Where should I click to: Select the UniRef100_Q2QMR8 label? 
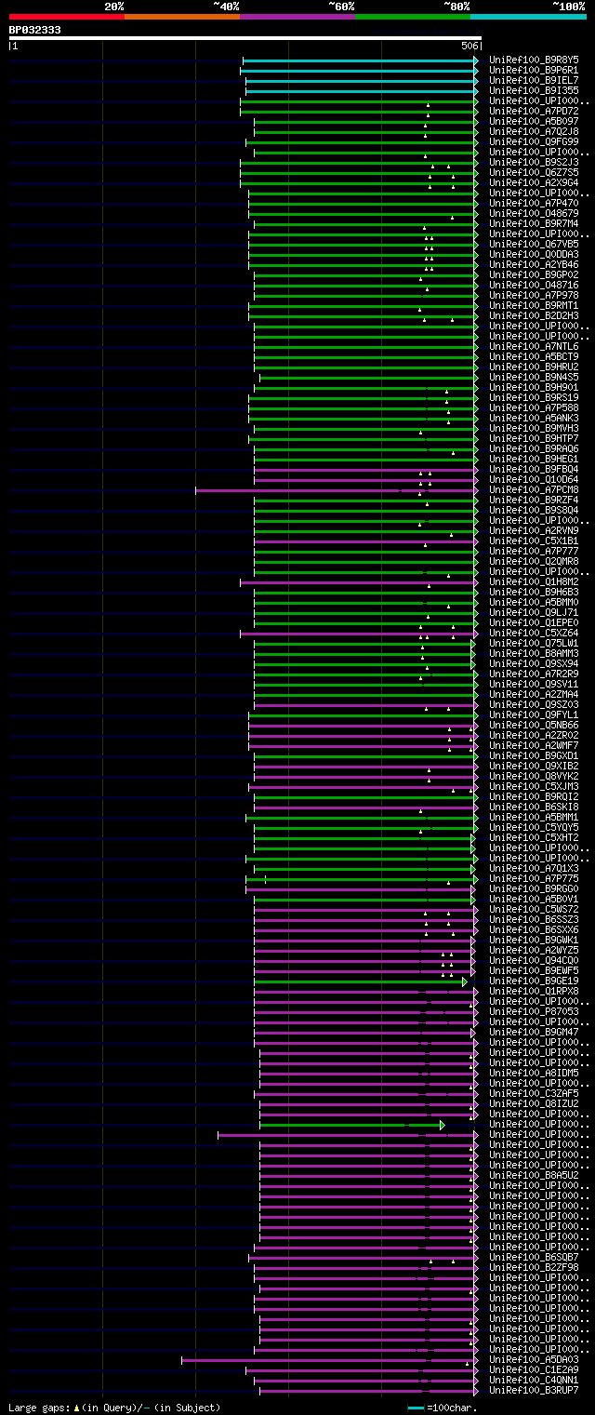534,561
